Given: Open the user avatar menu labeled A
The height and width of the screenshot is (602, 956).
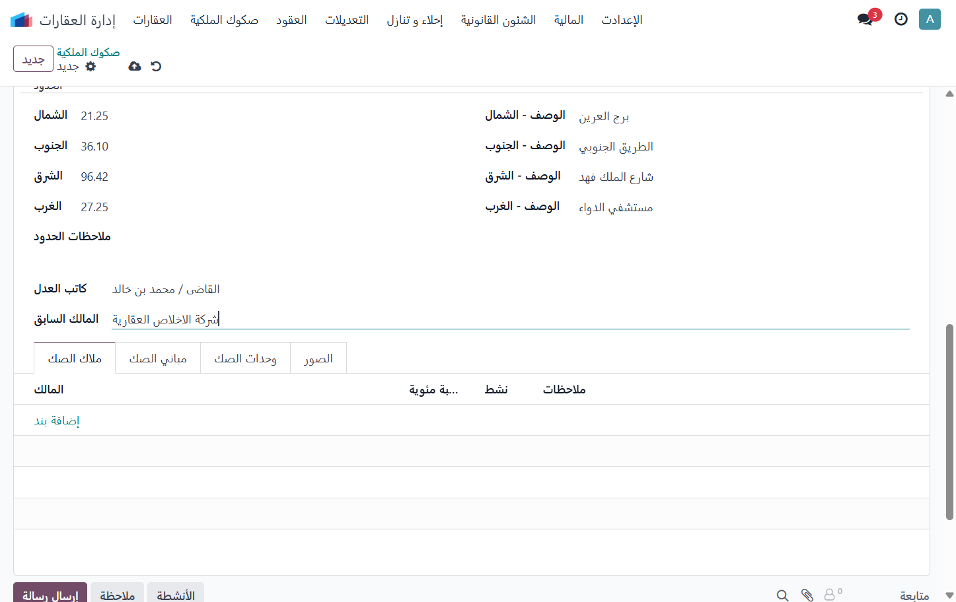Looking at the screenshot, I should [930, 19].
